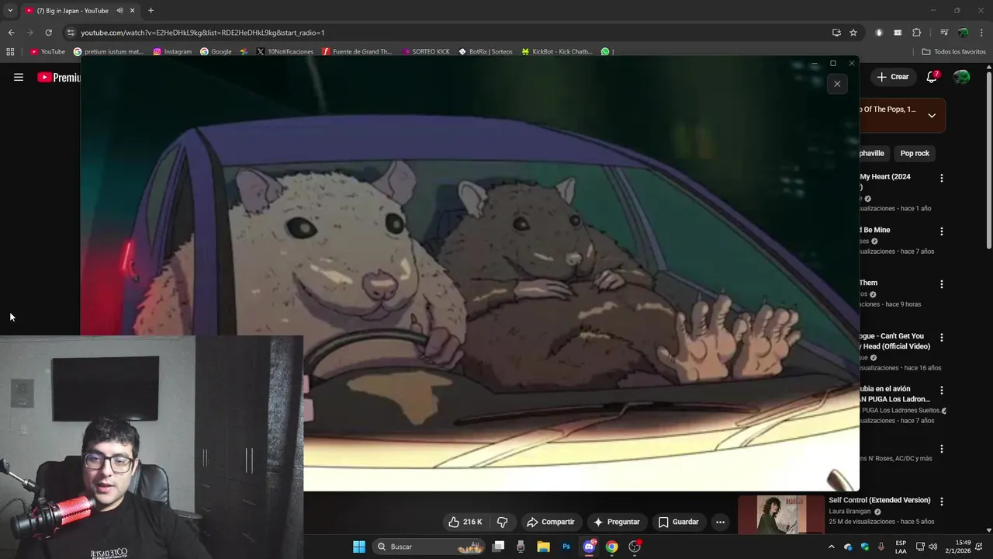993x559 pixels.
Task: Bookmark this page with star icon
Action: point(853,33)
